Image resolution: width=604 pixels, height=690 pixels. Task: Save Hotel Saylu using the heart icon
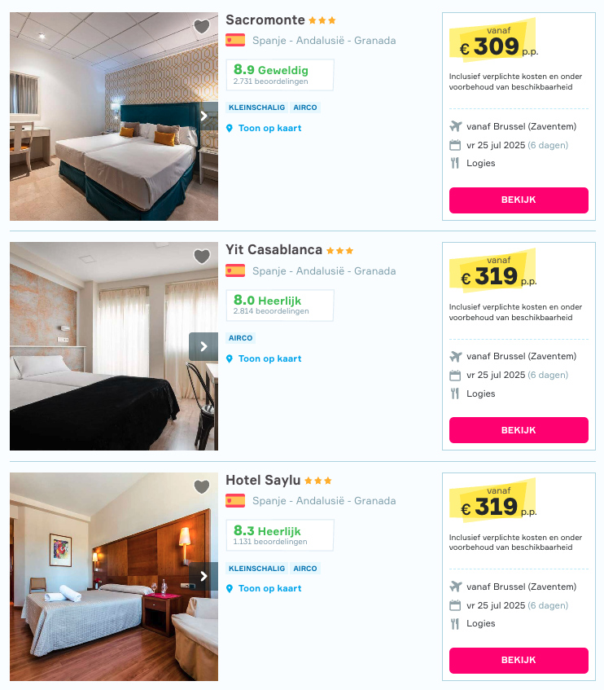(x=202, y=486)
